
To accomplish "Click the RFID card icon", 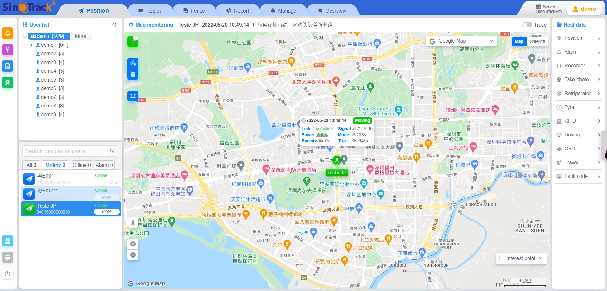I will [559, 121].
